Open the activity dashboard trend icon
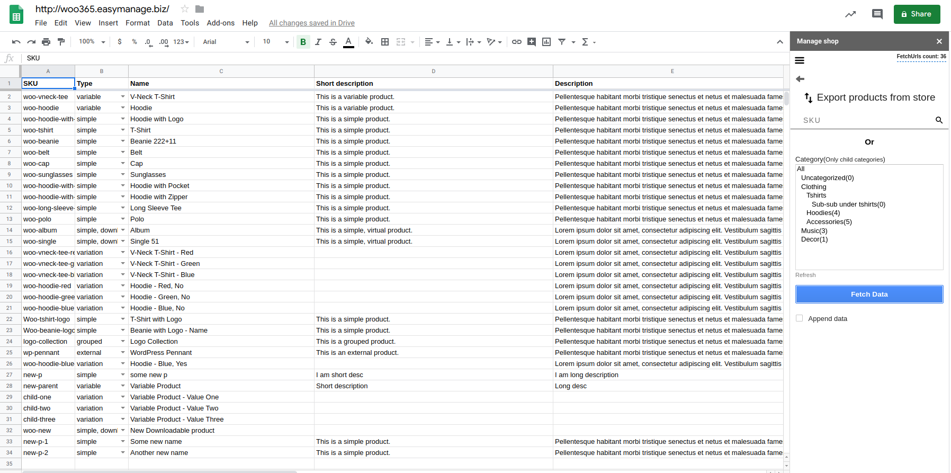The image size is (951, 473). [x=850, y=14]
